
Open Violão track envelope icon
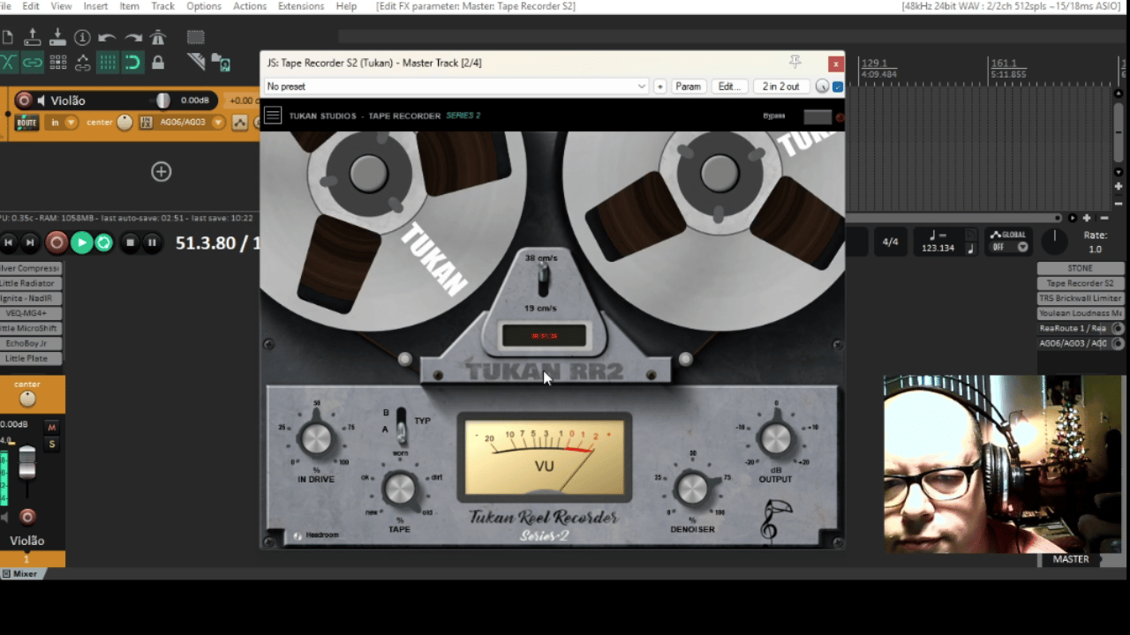240,123
